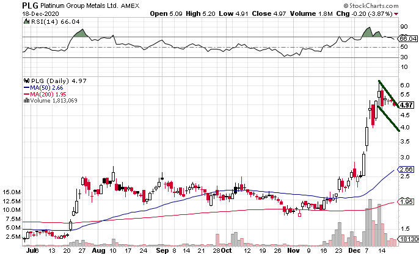Click the 6.0 price axis label
The image size is (419, 254).
405,85
